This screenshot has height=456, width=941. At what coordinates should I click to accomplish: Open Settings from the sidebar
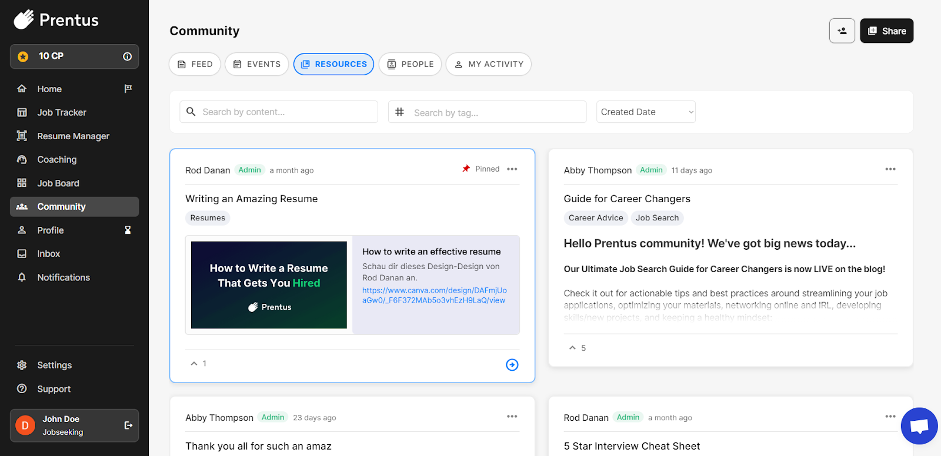click(x=54, y=366)
